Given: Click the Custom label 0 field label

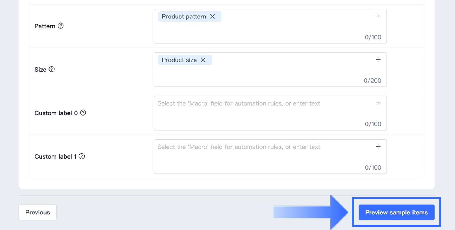Looking at the screenshot, I should click(x=56, y=113).
